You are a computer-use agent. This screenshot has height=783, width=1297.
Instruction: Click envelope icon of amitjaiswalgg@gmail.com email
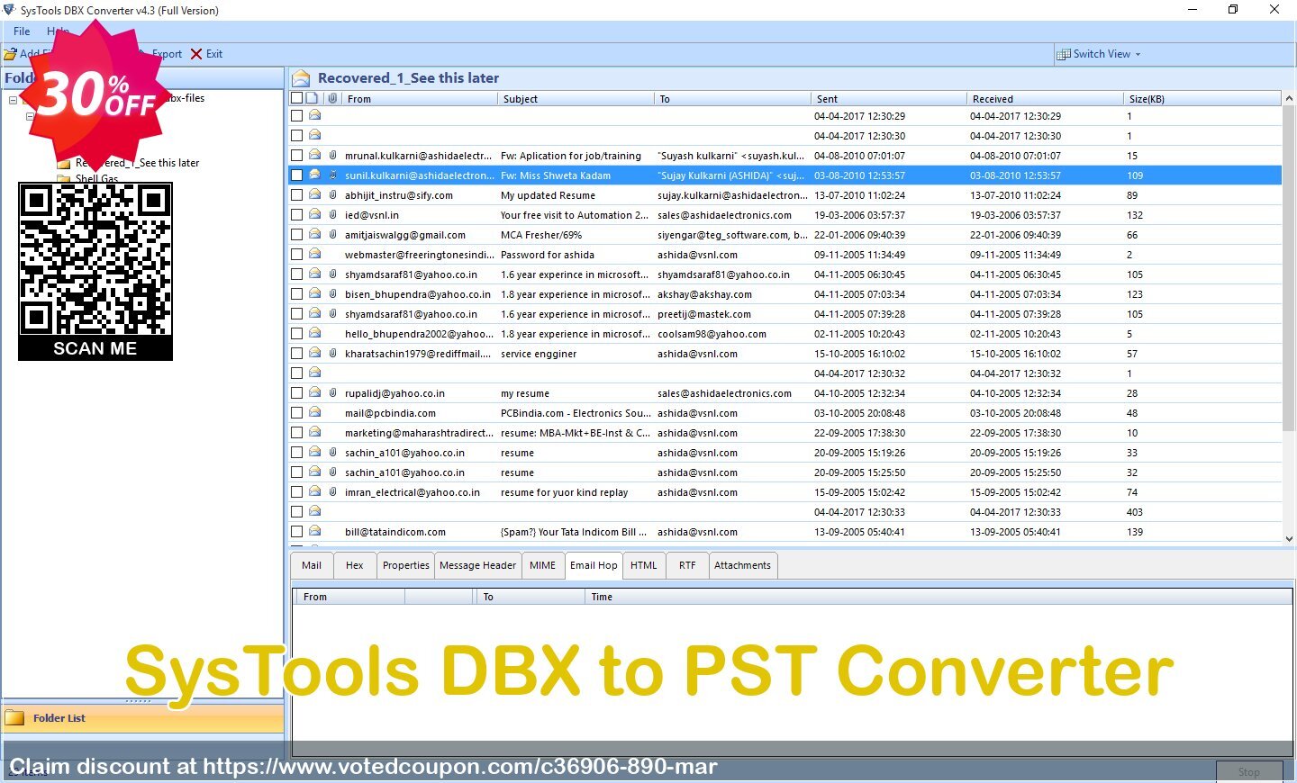[x=314, y=234]
